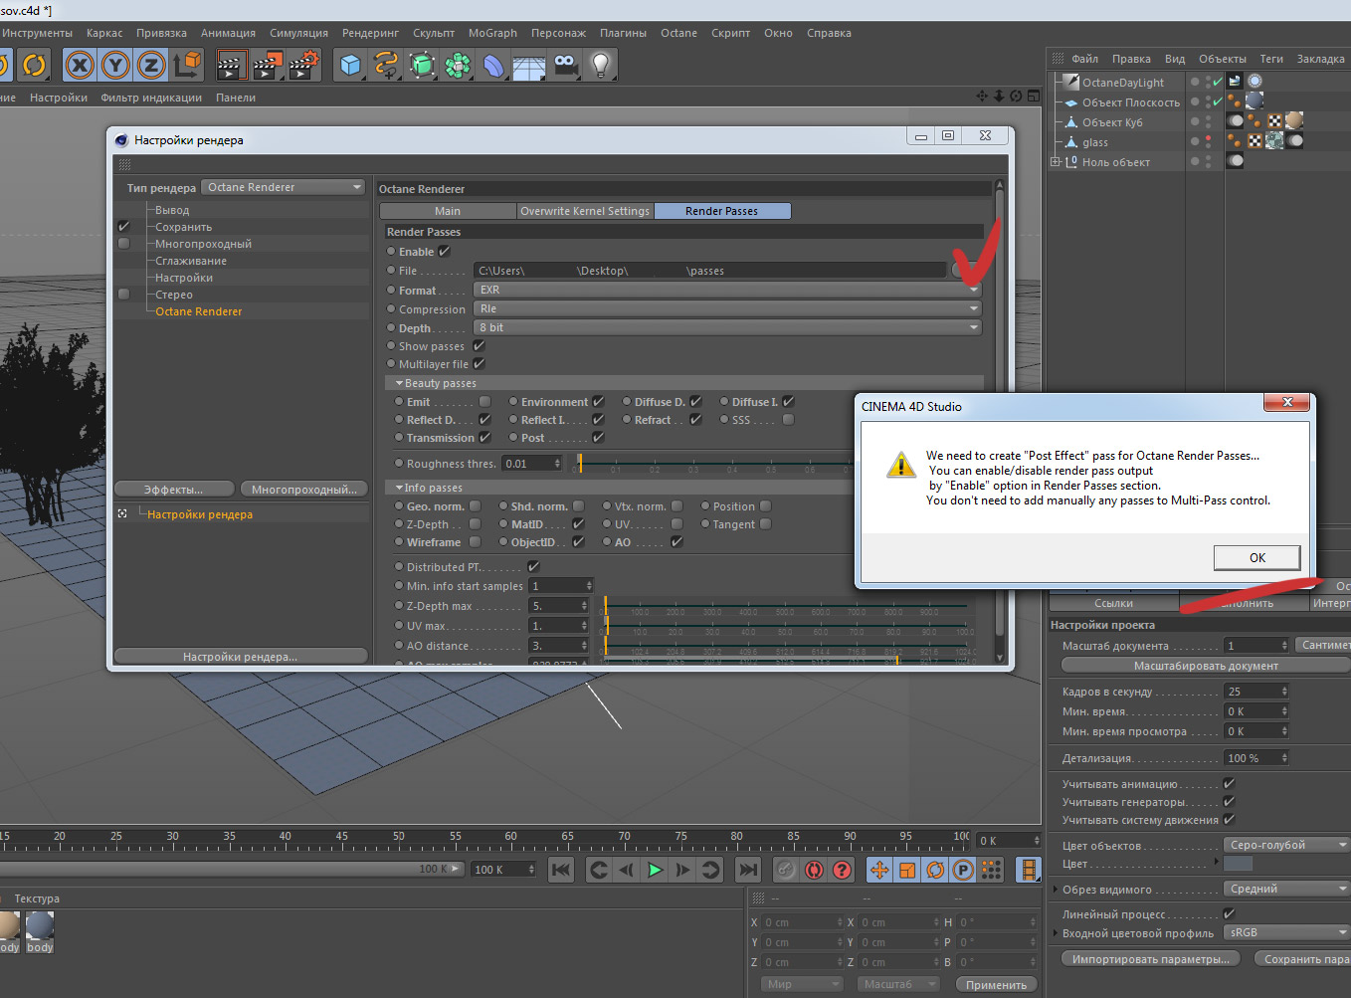Toggle position keyframe recording arrows icon
The width and height of the screenshot is (1351, 998).
(879, 870)
